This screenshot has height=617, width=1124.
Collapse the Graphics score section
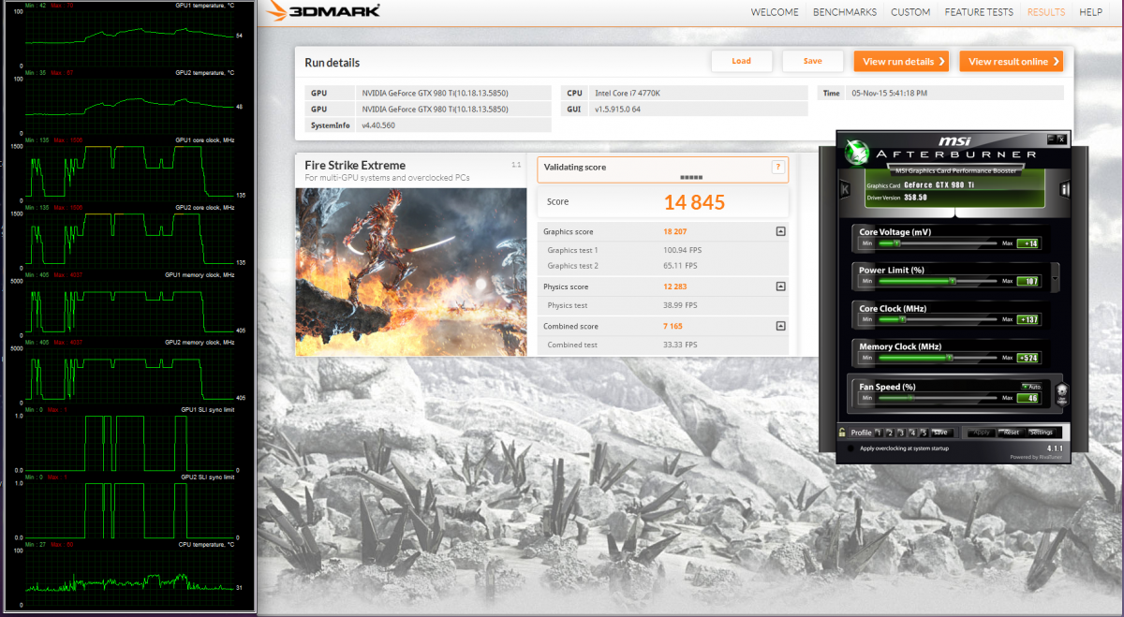click(x=780, y=231)
